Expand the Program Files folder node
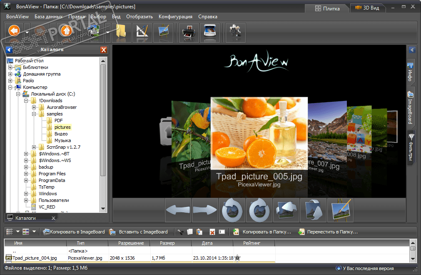The width and height of the screenshot is (421, 275). 26,174
